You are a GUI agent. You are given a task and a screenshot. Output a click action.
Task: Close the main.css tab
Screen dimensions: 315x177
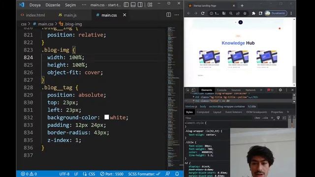point(125,15)
